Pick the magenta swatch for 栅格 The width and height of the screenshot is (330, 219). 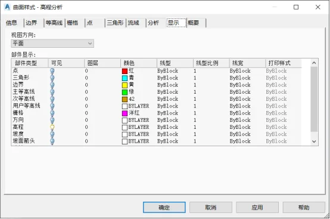[125, 113]
